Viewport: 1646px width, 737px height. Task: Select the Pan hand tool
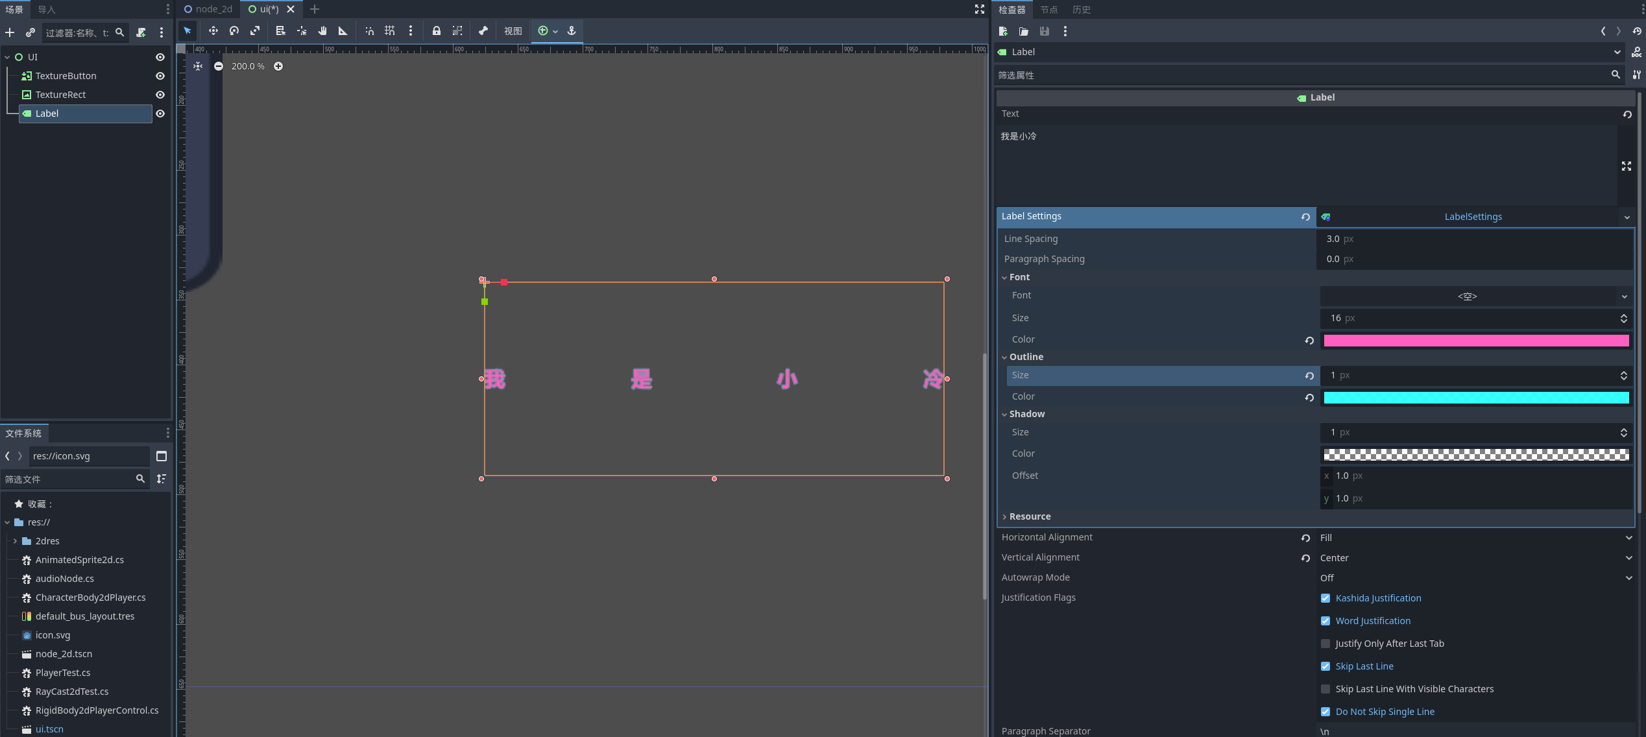322,30
